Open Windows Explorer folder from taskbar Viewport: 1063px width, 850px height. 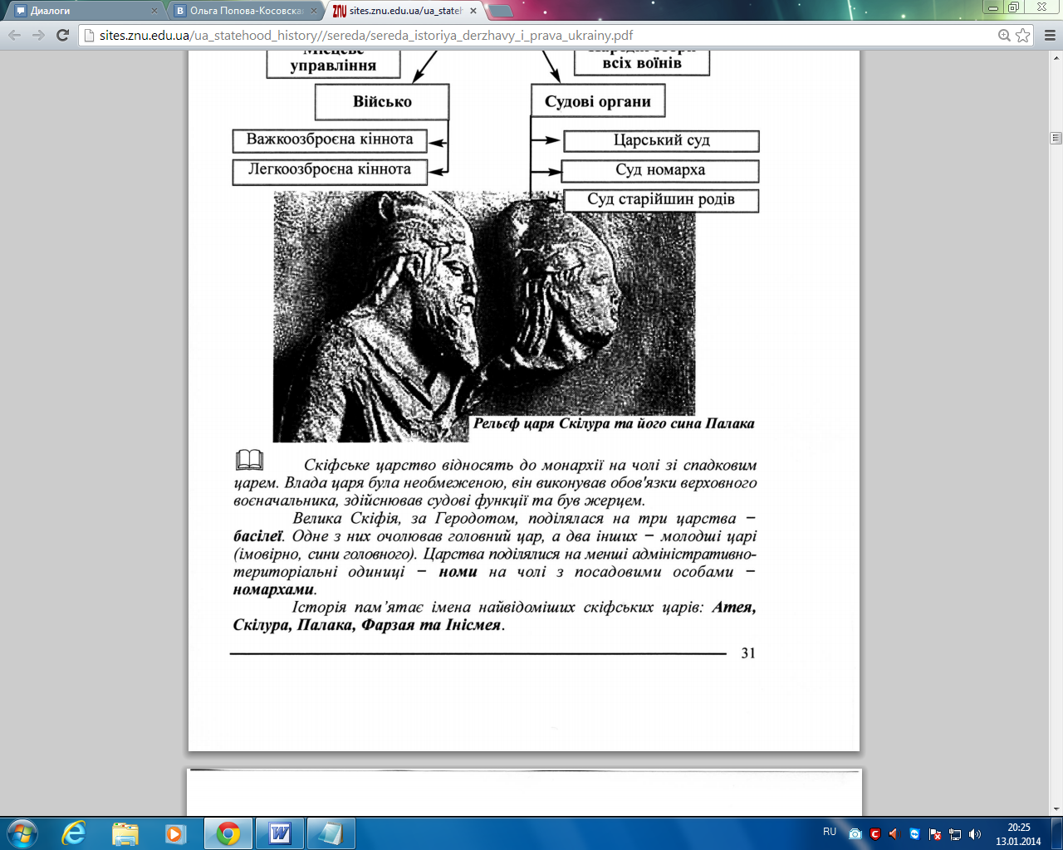point(125,833)
